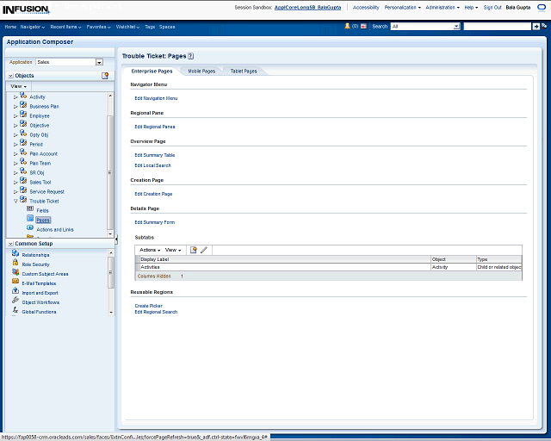The width and height of the screenshot is (551, 441).
Task: Open E-Mail Templates from Common Setup
Action: 38,283
